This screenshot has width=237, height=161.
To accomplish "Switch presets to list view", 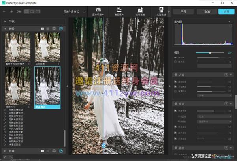I will coord(47,29).
